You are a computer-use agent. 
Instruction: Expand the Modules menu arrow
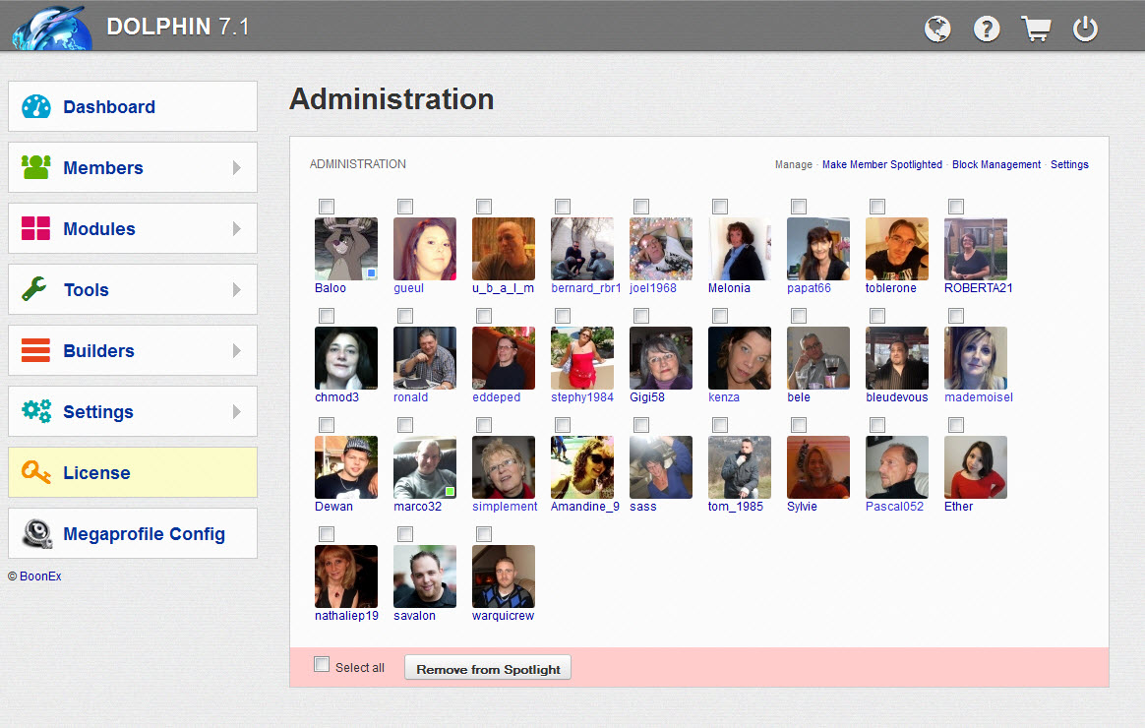tap(237, 229)
